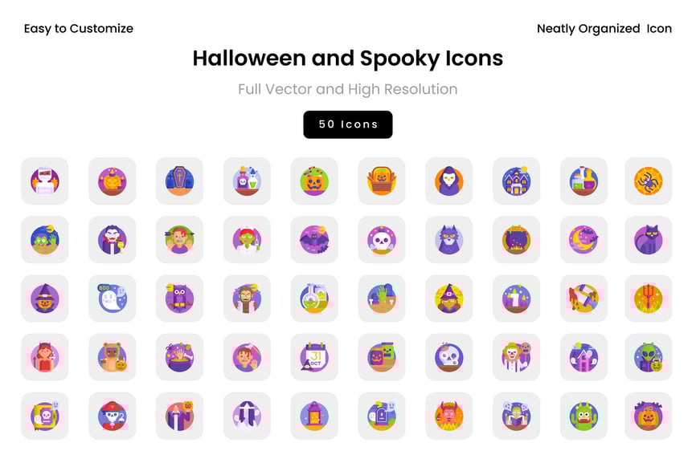Select the spider on web icon
Image resolution: width=696 pixels, height=463 pixels.
648,181
